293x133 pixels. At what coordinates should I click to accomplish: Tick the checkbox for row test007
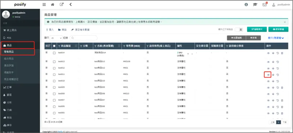click(54, 100)
